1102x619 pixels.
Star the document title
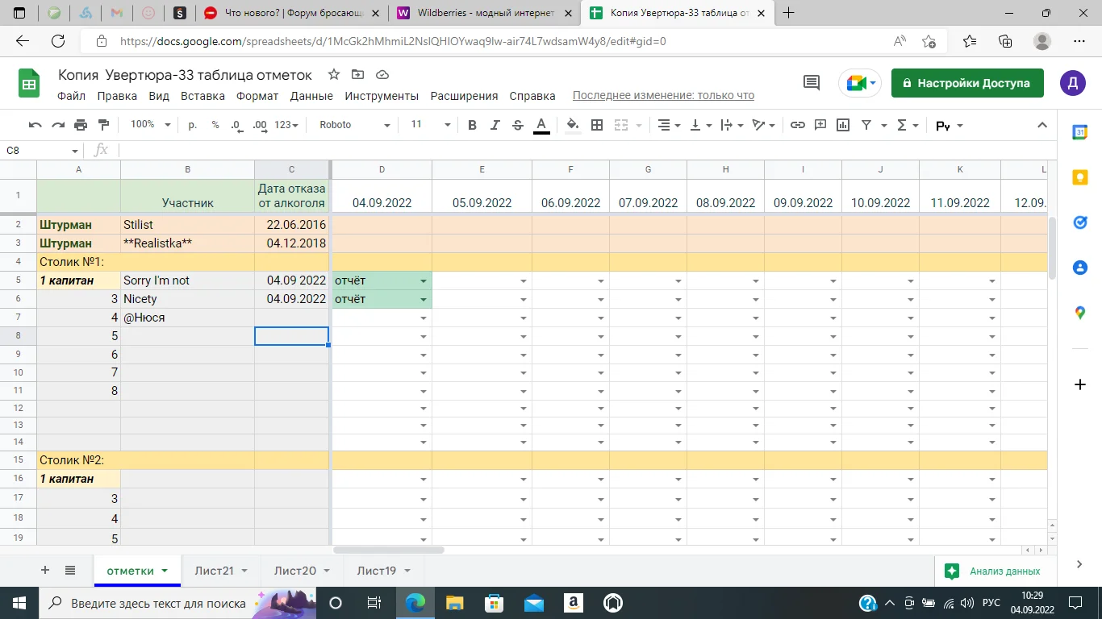coord(333,75)
